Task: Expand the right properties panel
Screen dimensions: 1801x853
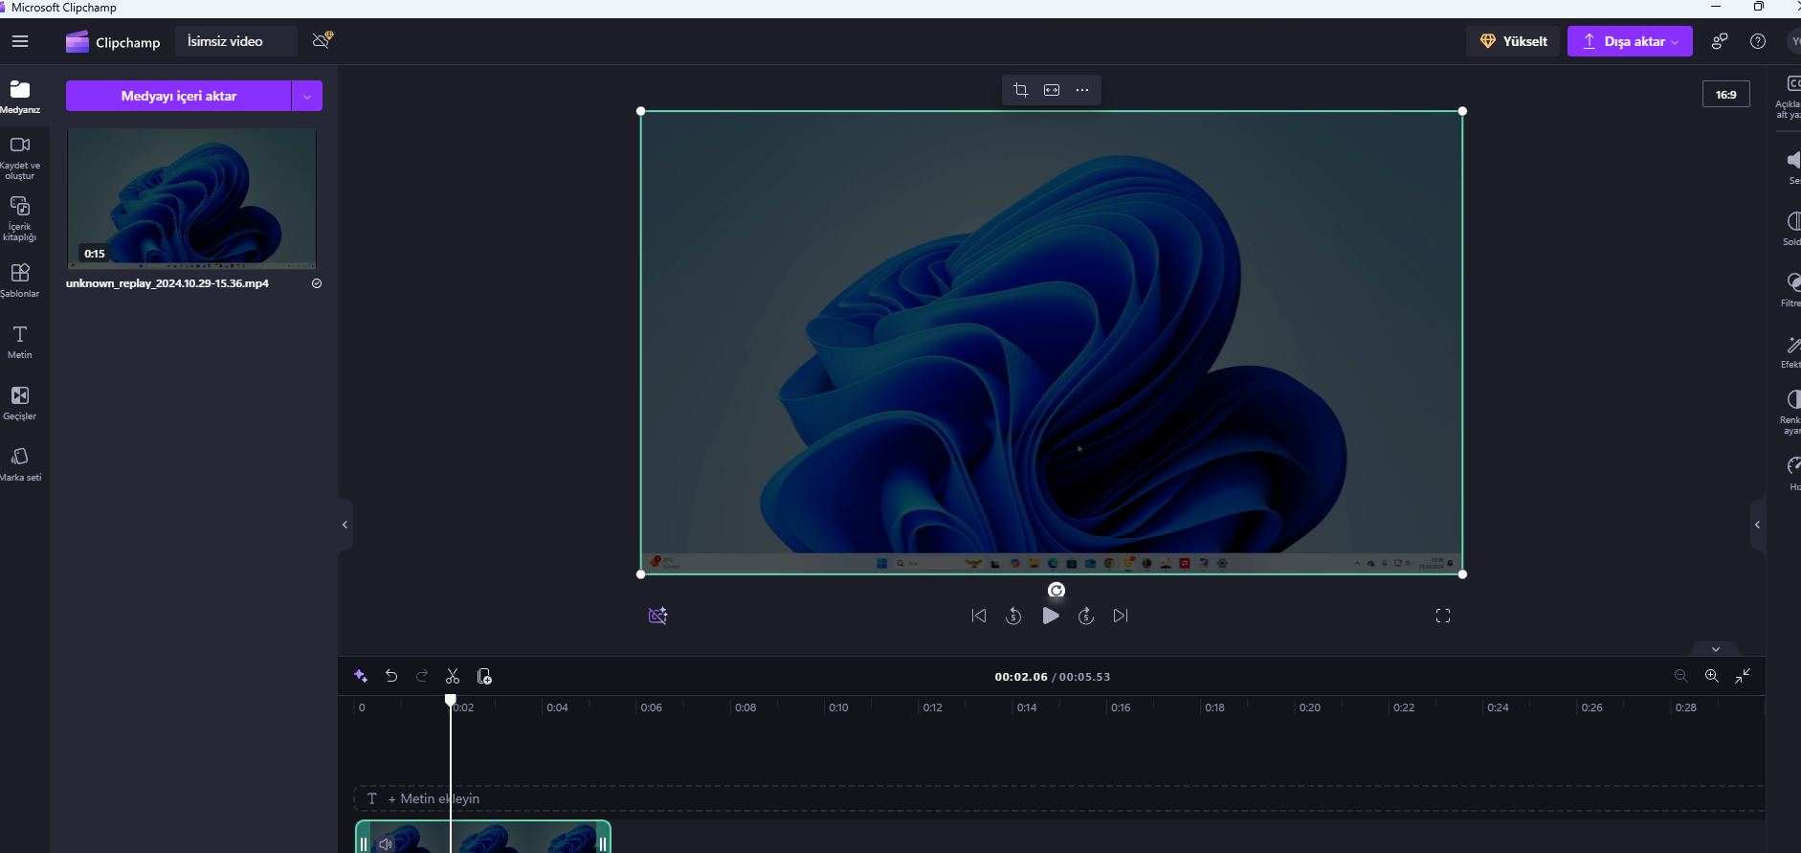Action: pos(1757,525)
